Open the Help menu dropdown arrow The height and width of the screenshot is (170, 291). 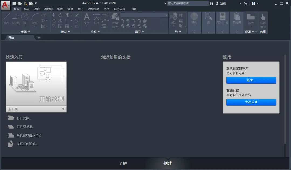click(258, 3)
